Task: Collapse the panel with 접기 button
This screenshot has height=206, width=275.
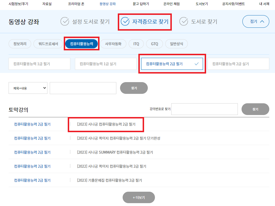Action: [256, 21]
